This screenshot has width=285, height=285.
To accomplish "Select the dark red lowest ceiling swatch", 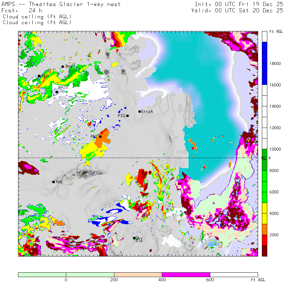I will 264,250.
